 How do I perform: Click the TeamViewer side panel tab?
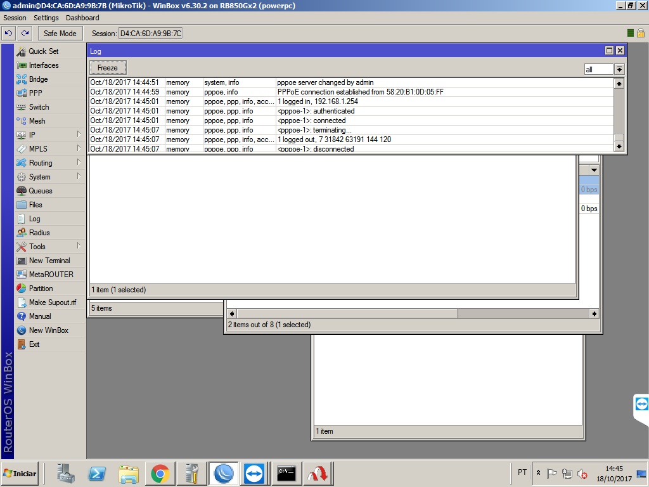click(x=641, y=405)
